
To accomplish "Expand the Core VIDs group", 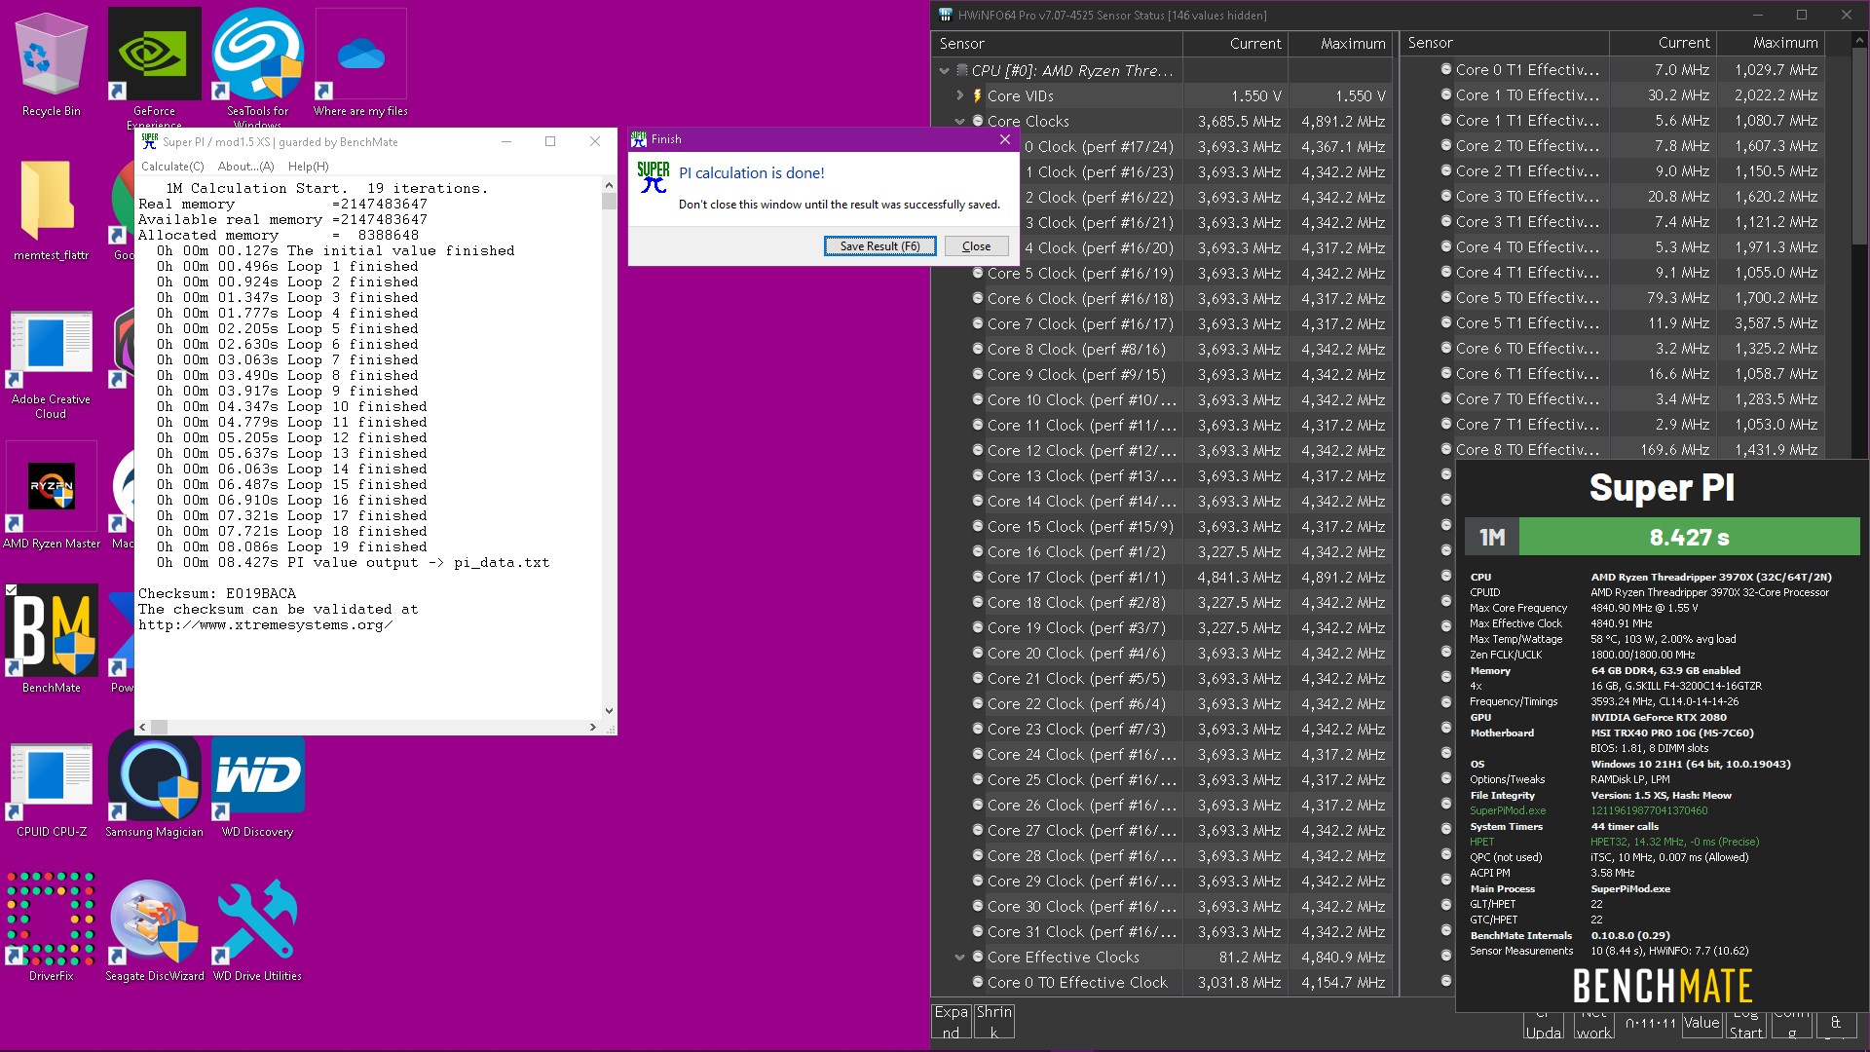I will tap(959, 95).
